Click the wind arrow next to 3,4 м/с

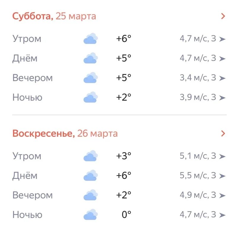(222, 78)
